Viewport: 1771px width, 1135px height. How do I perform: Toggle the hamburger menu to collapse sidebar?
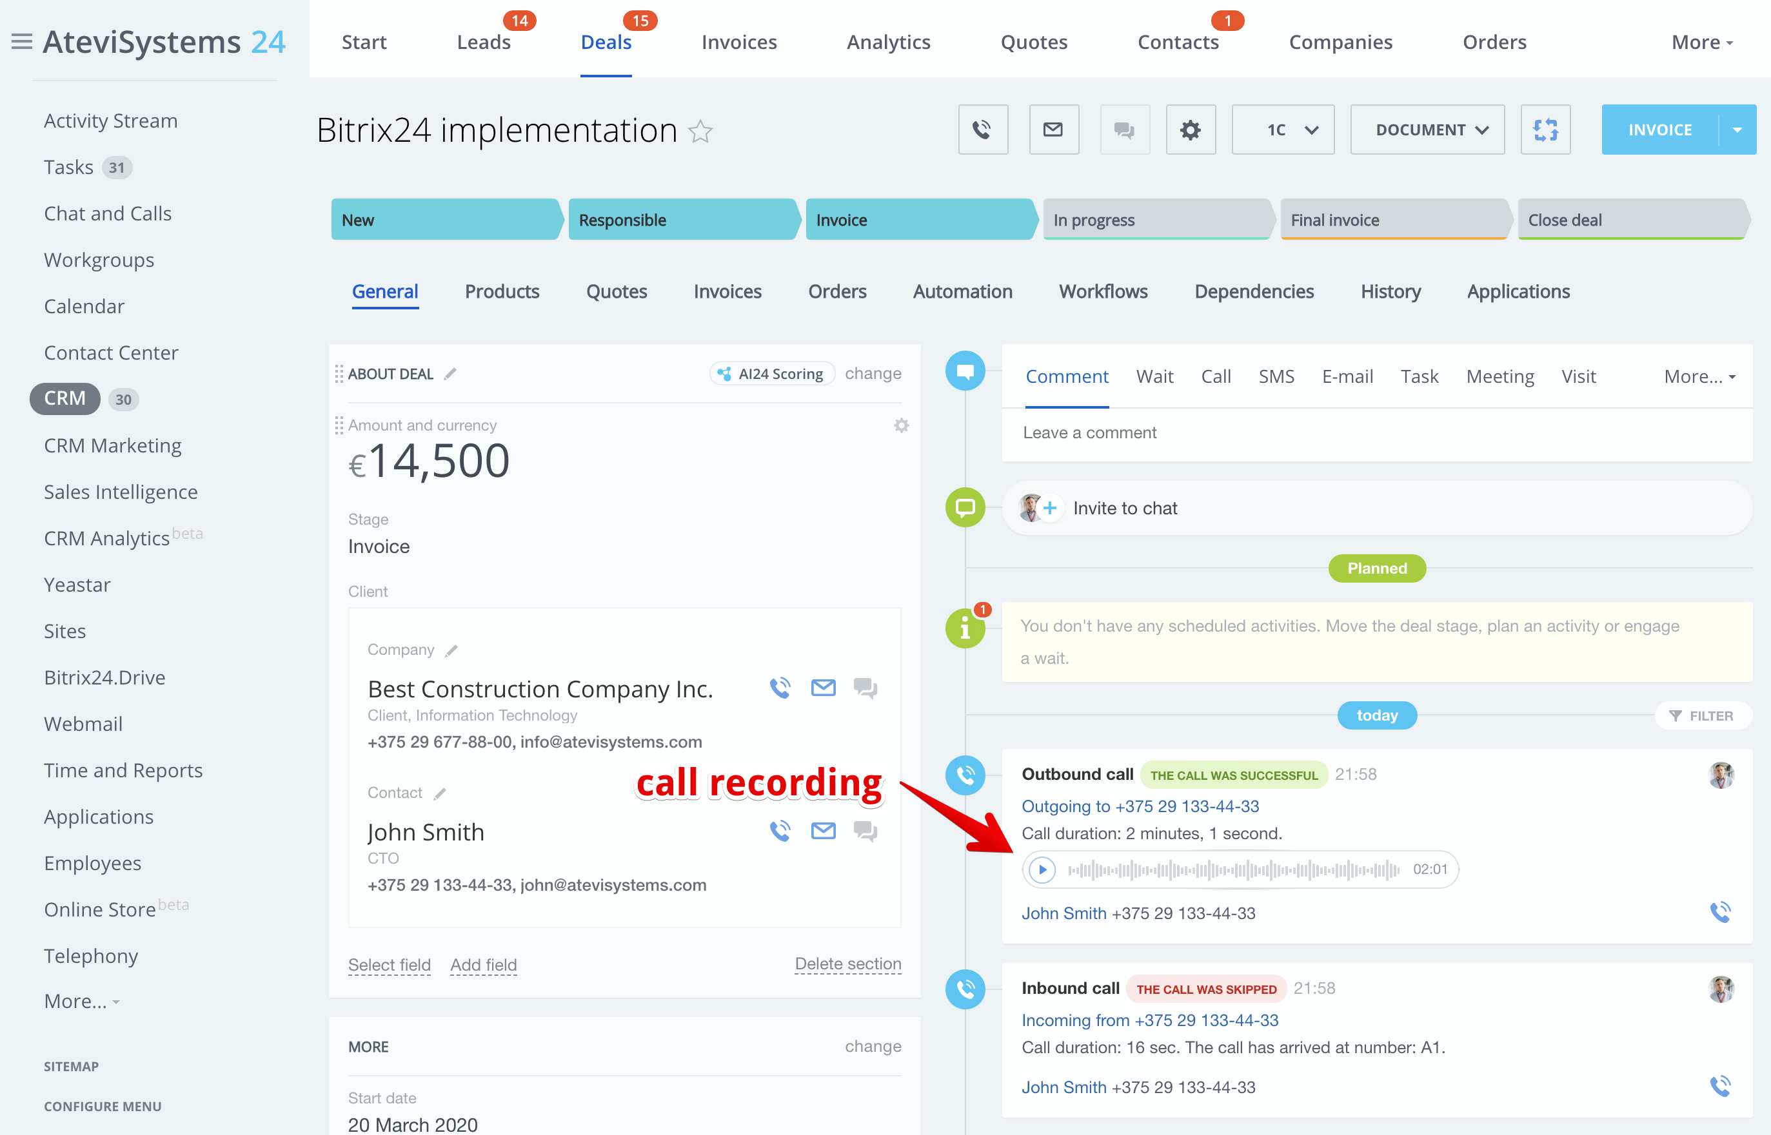click(21, 42)
